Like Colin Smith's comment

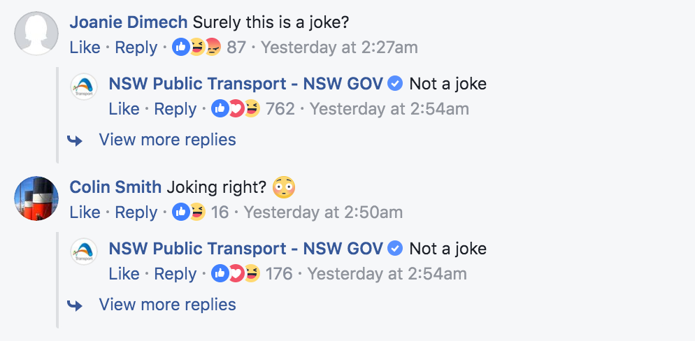coord(85,212)
